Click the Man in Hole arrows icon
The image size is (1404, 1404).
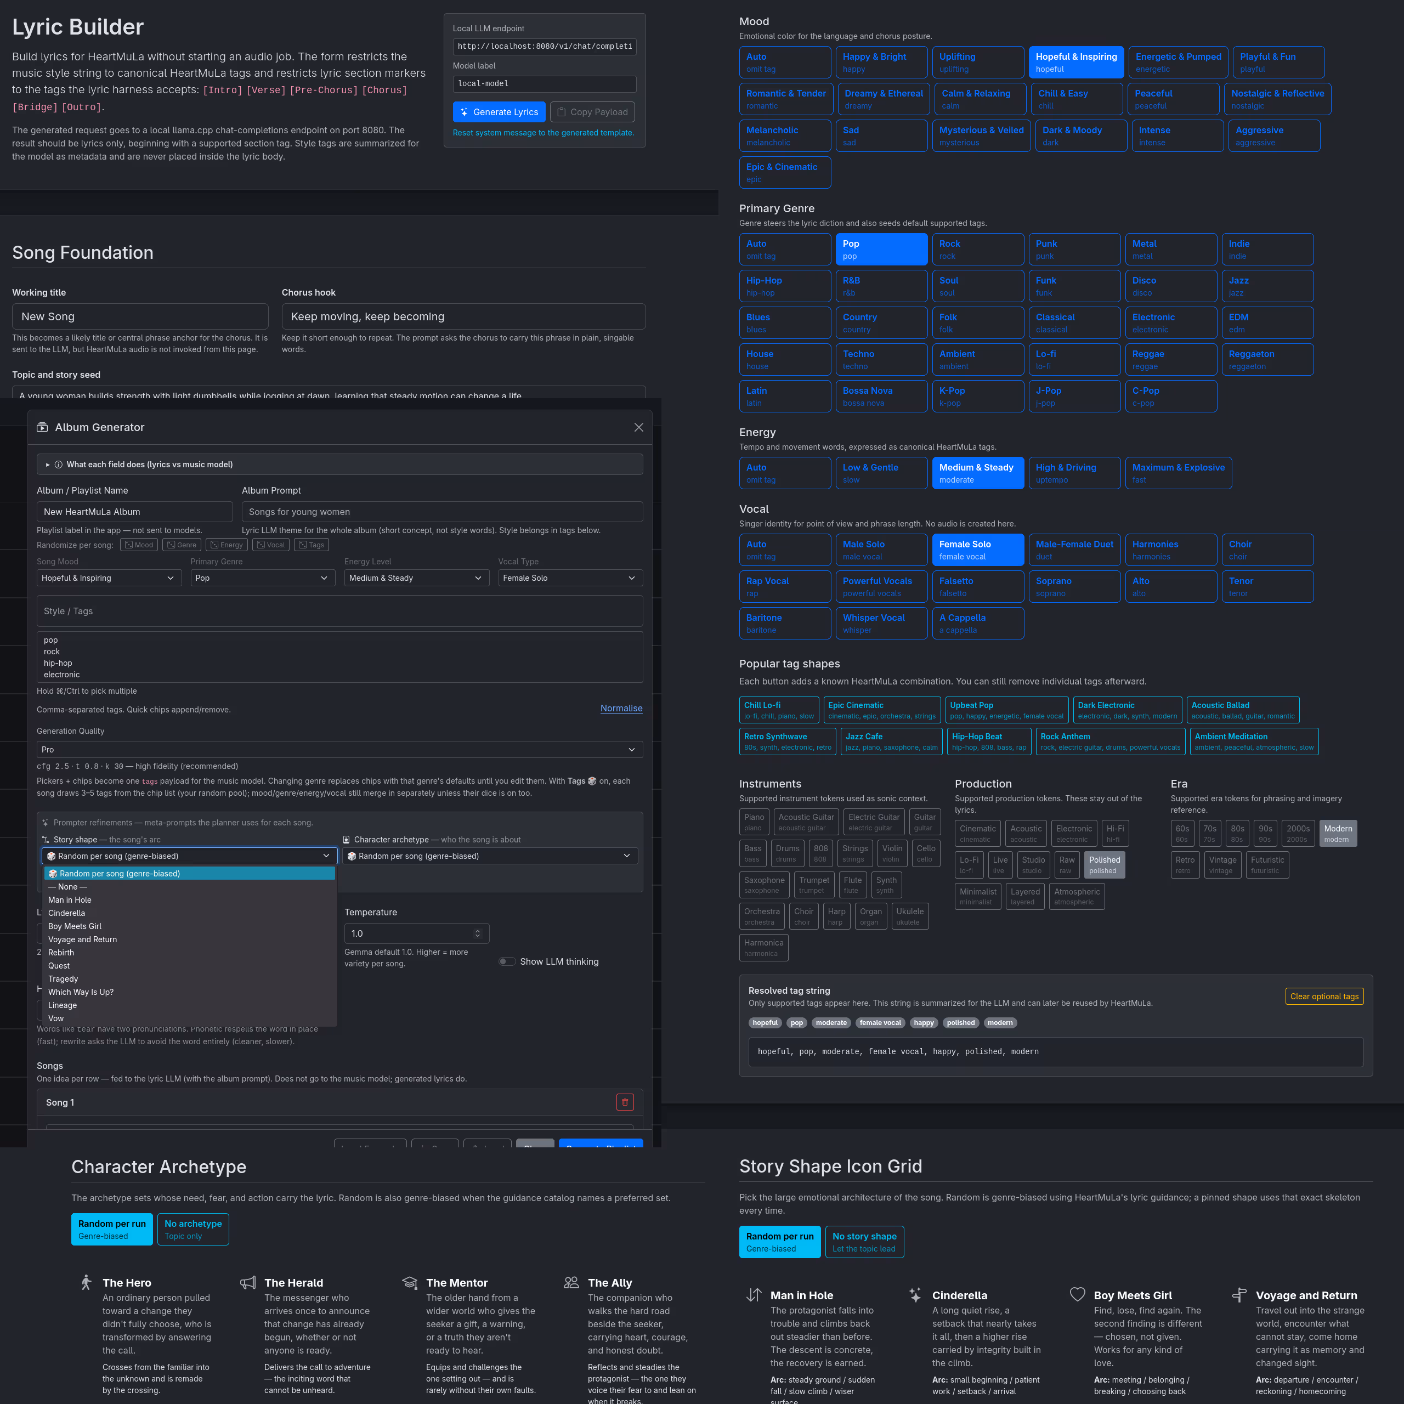(x=754, y=1295)
